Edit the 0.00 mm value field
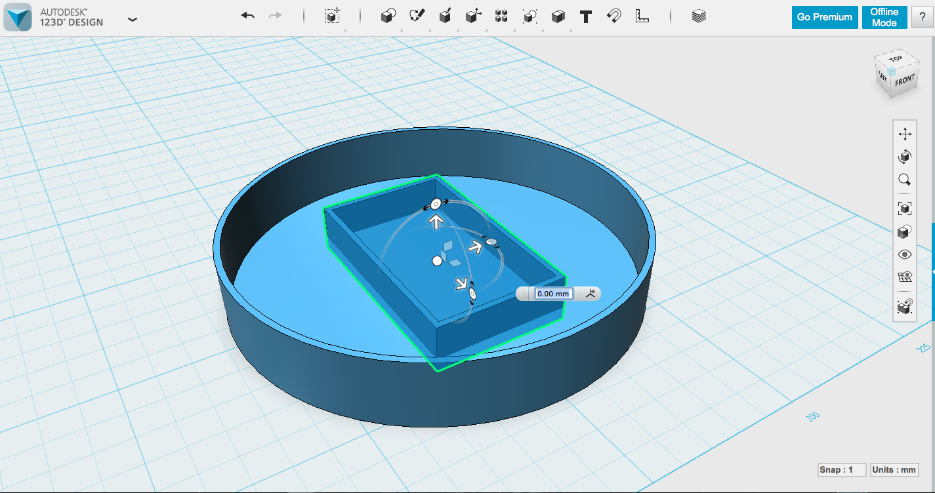 [553, 294]
